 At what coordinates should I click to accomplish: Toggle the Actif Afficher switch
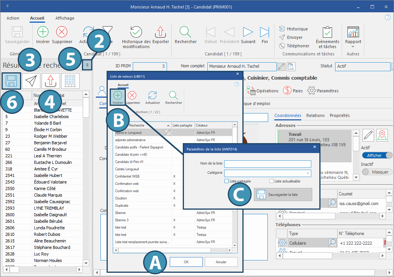[x=377, y=155]
